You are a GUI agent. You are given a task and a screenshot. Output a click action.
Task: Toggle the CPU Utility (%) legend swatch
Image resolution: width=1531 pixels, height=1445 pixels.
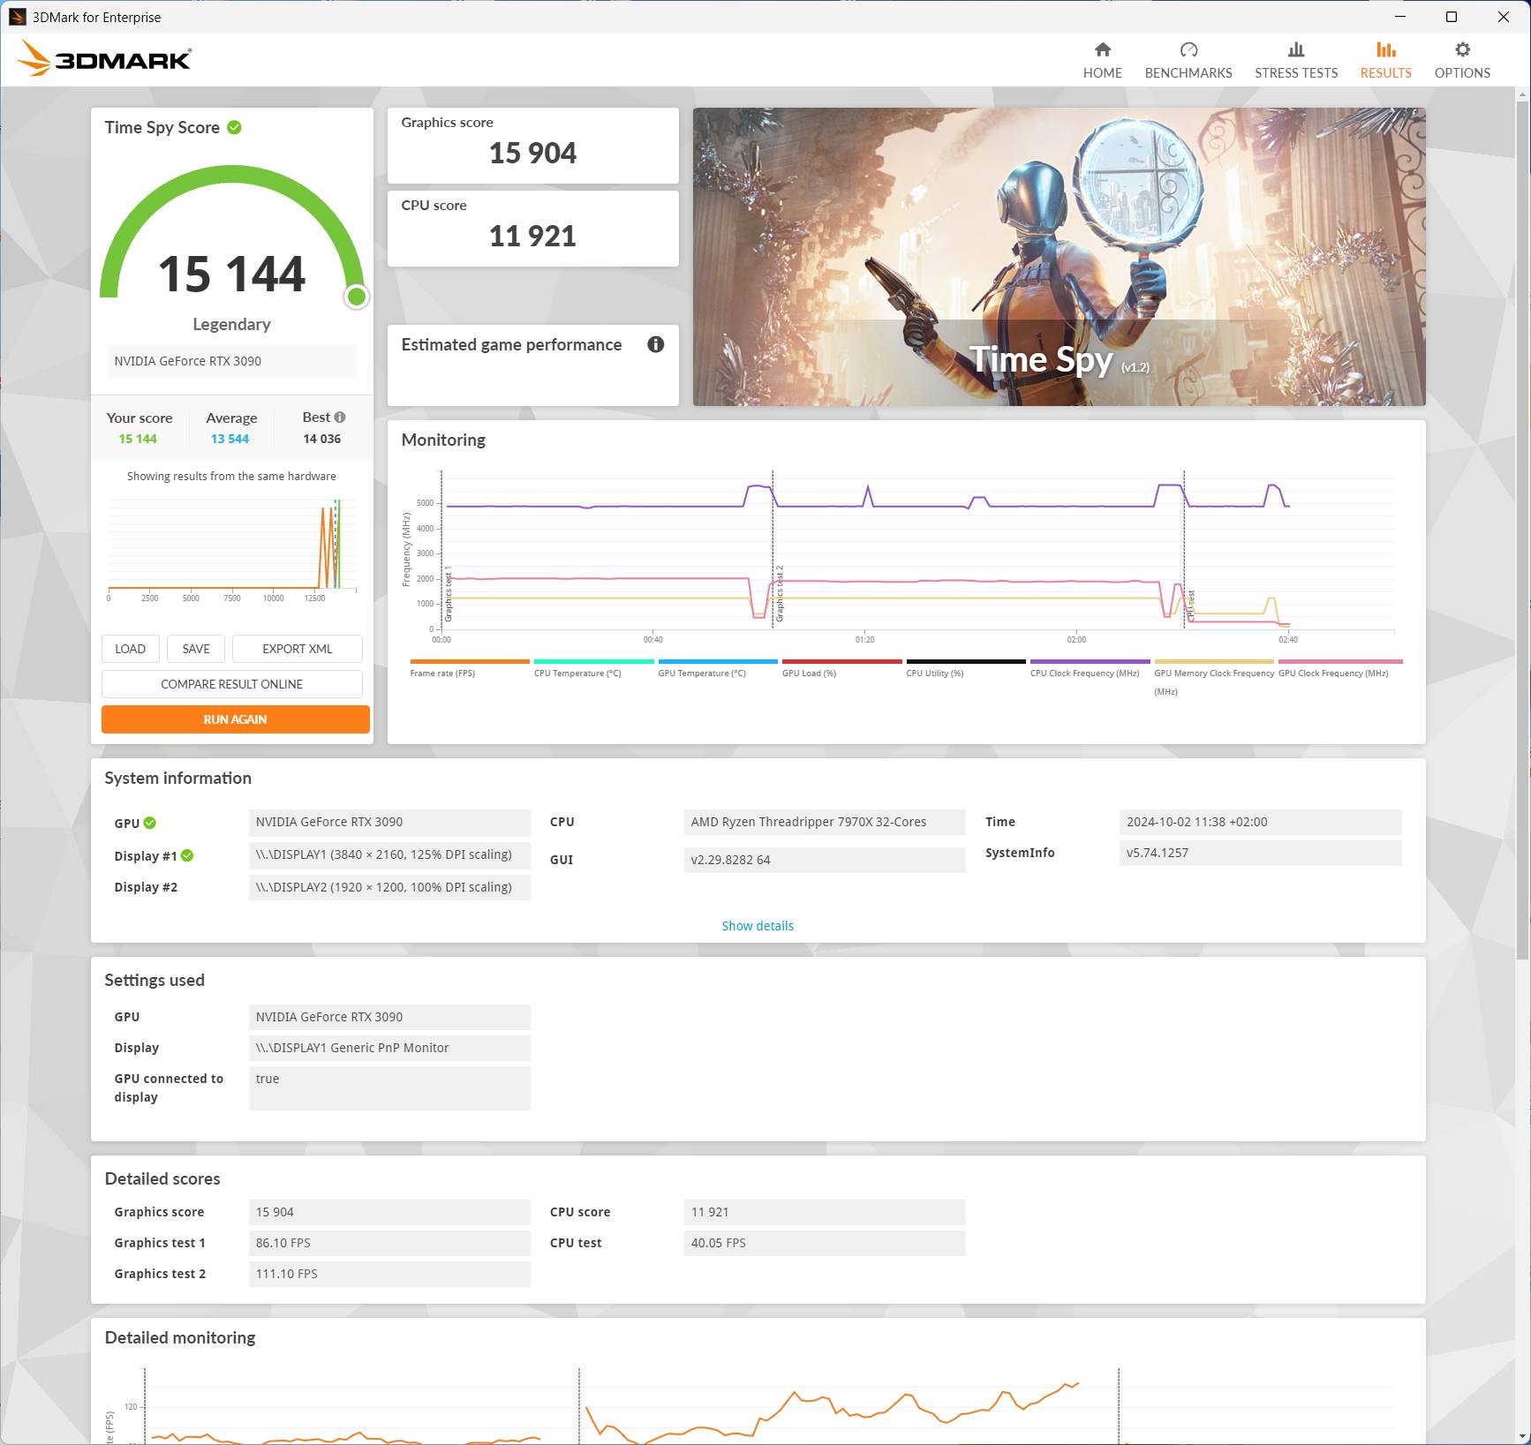(966, 661)
